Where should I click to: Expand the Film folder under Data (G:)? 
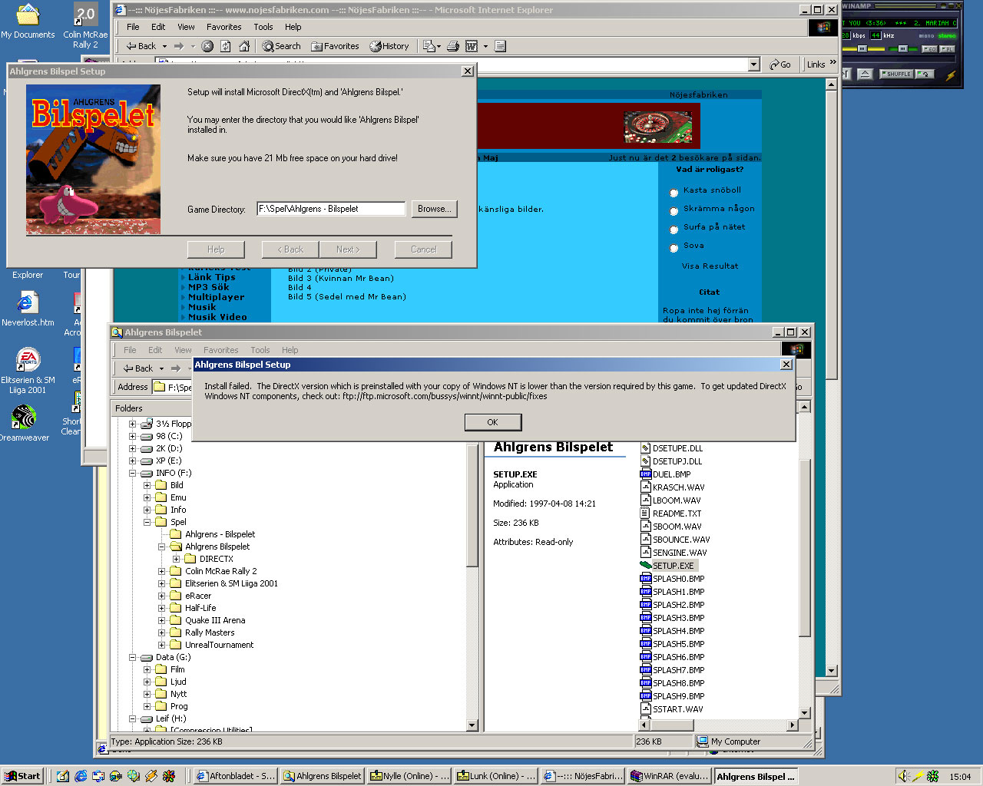[147, 669]
